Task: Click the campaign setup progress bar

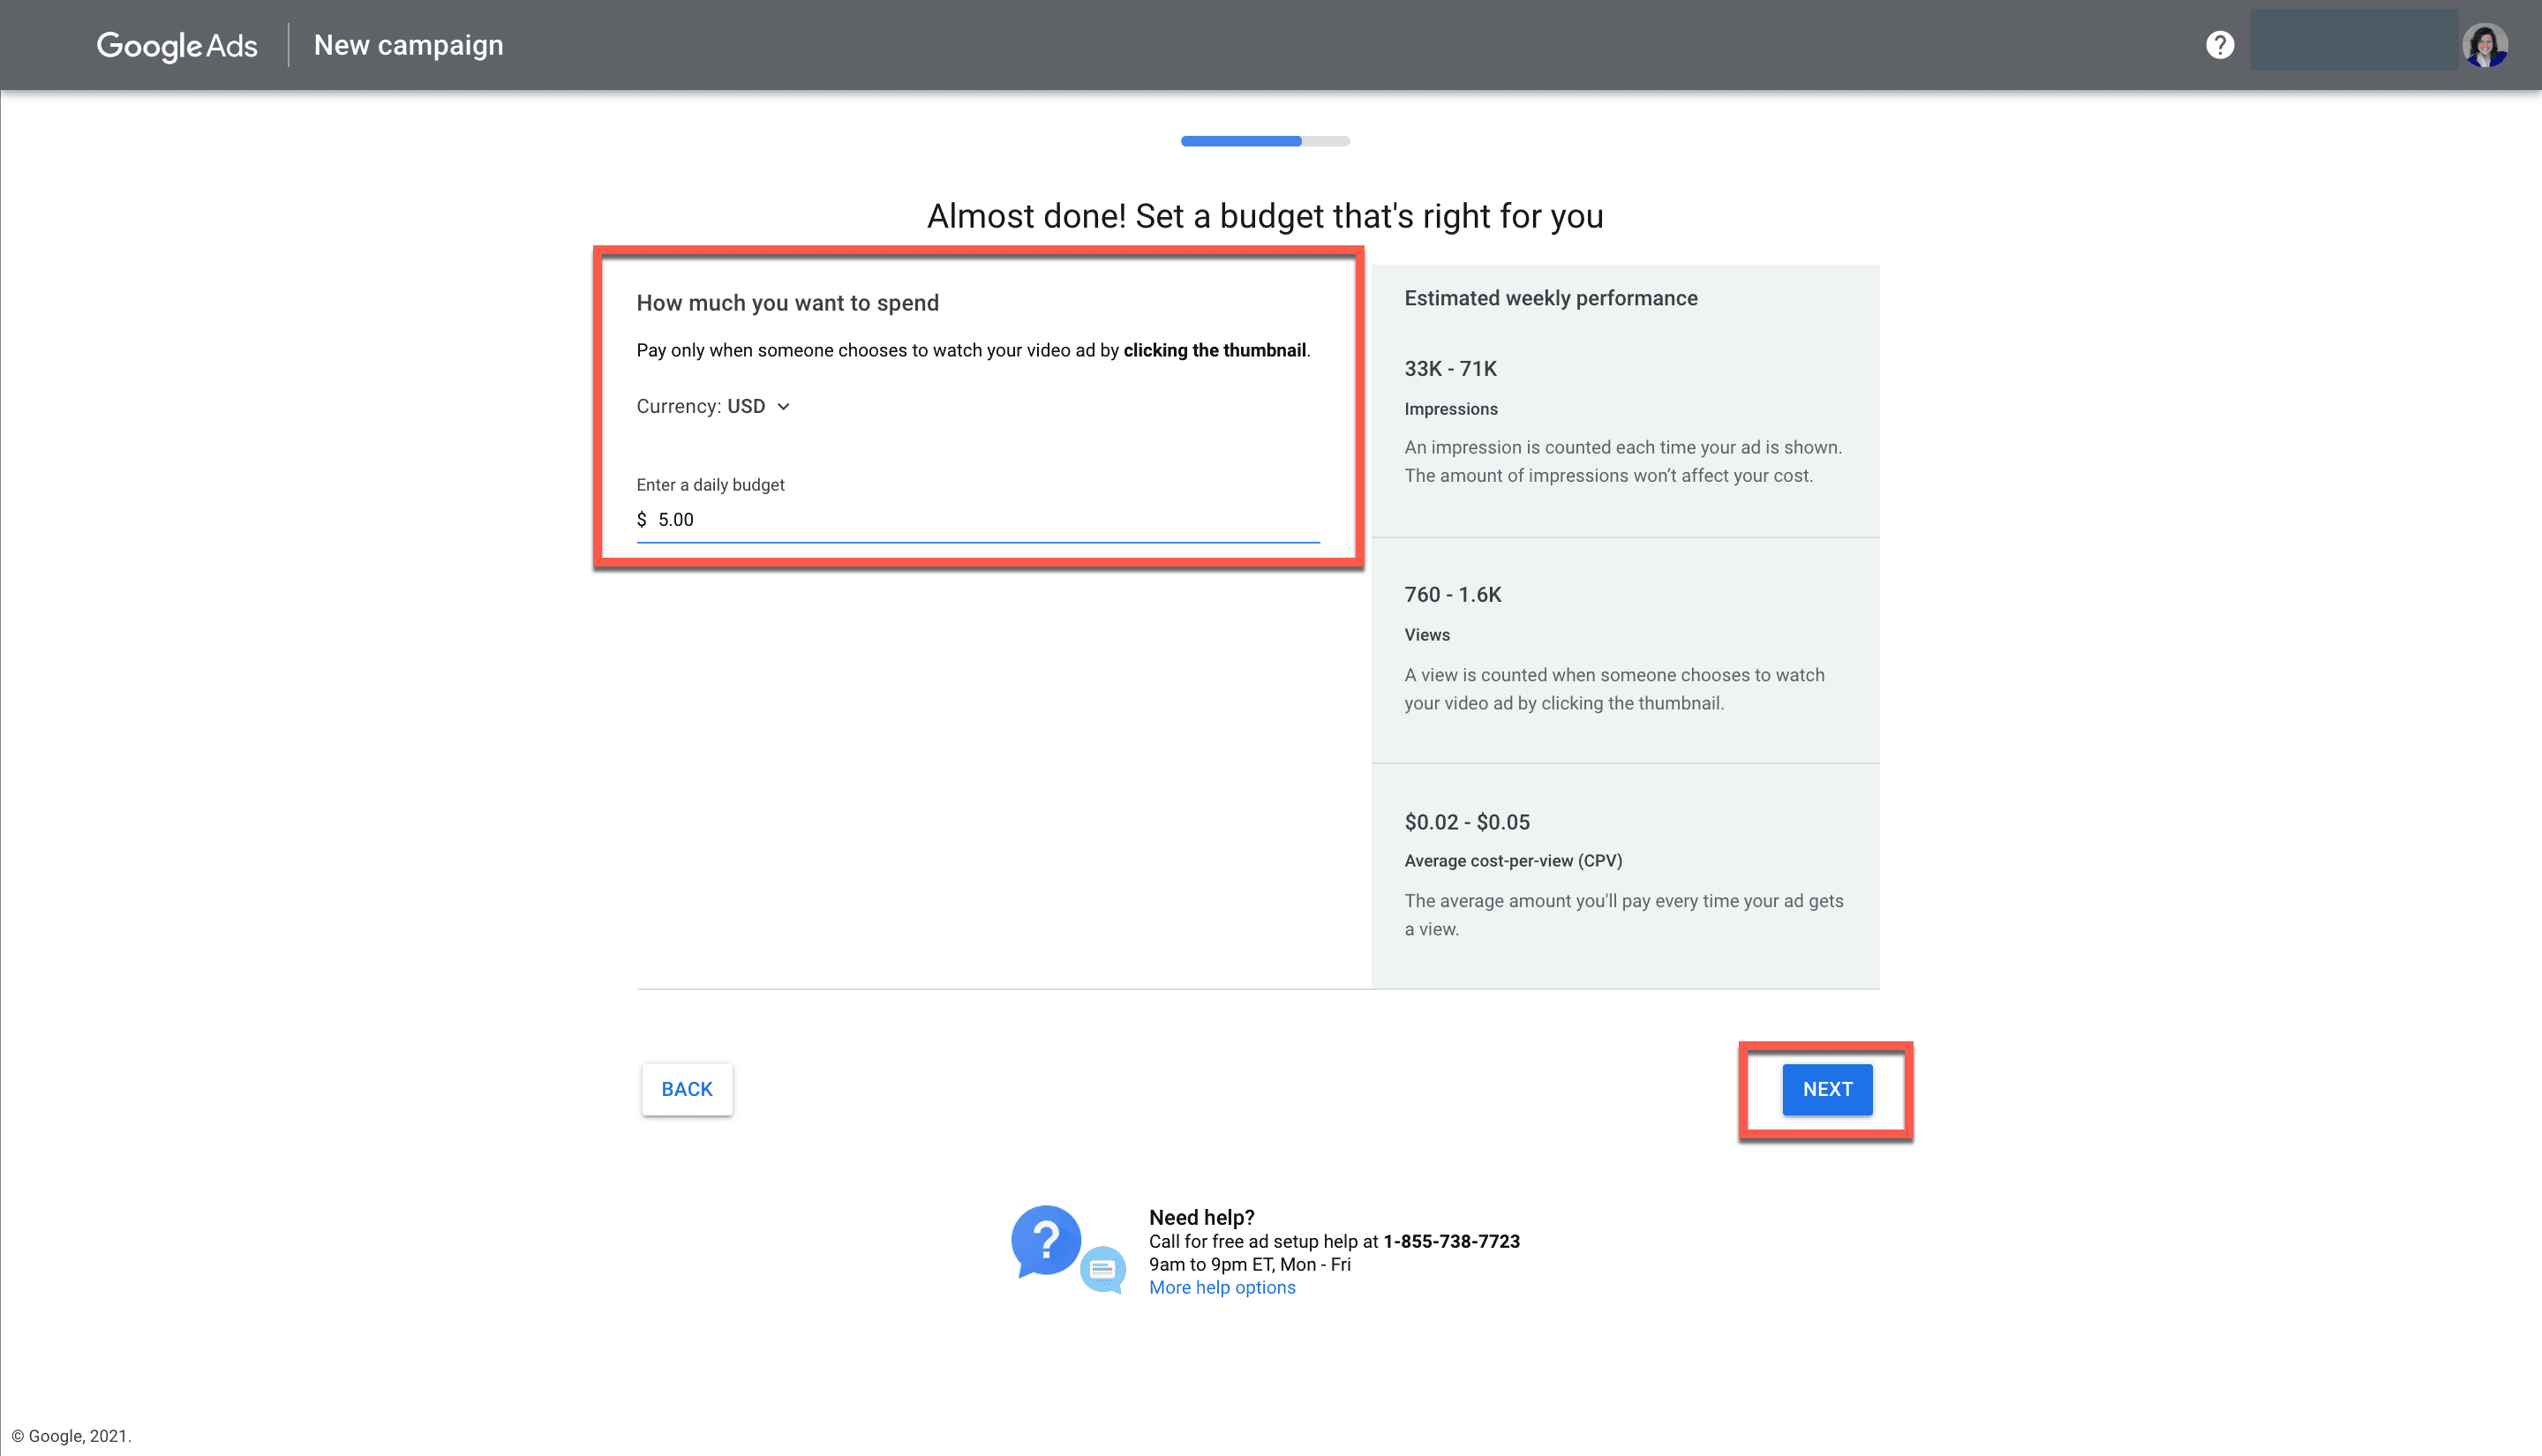Action: 1265,141
